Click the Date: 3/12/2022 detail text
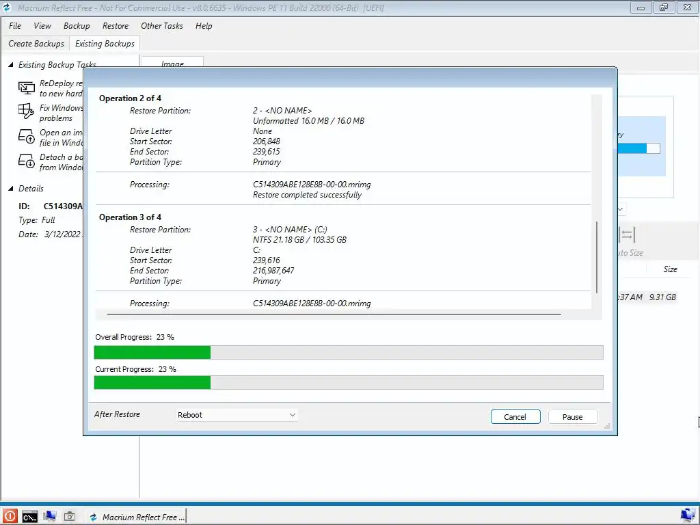The image size is (700, 525). [49, 234]
